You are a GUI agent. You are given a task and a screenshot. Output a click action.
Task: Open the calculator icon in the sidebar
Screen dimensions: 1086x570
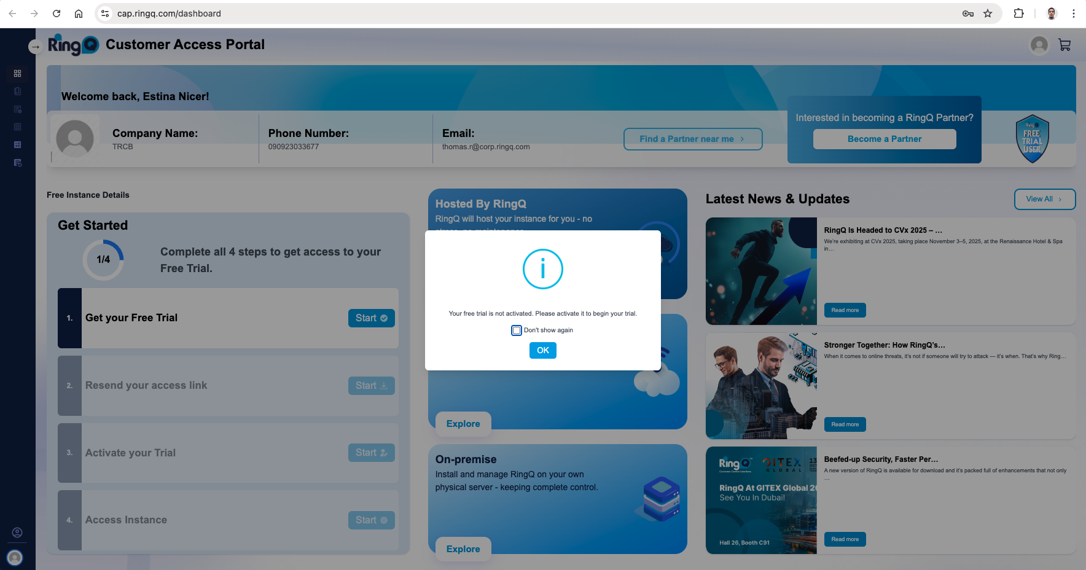(x=17, y=144)
